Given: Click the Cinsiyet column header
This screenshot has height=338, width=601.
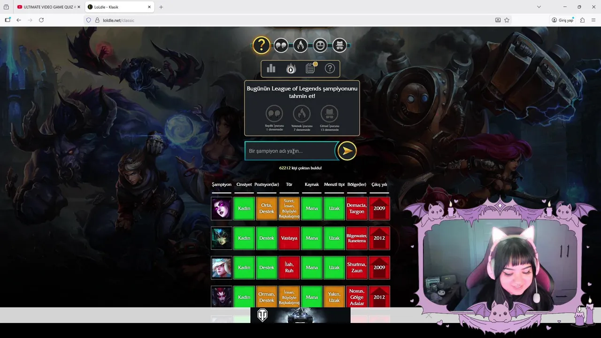Looking at the screenshot, I should tap(244, 184).
